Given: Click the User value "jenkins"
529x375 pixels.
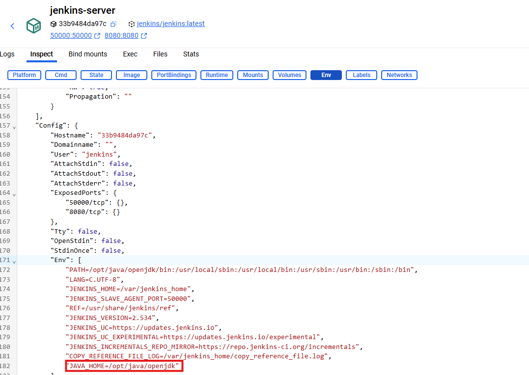Looking at the screenshot, I should pyautogui.click(x=99, y=155).
